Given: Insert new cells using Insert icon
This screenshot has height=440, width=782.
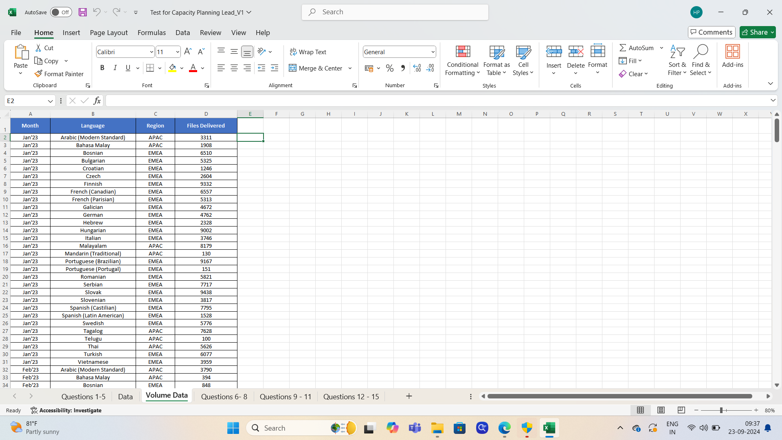Looking at the screenshot, I should coord(554,51).
